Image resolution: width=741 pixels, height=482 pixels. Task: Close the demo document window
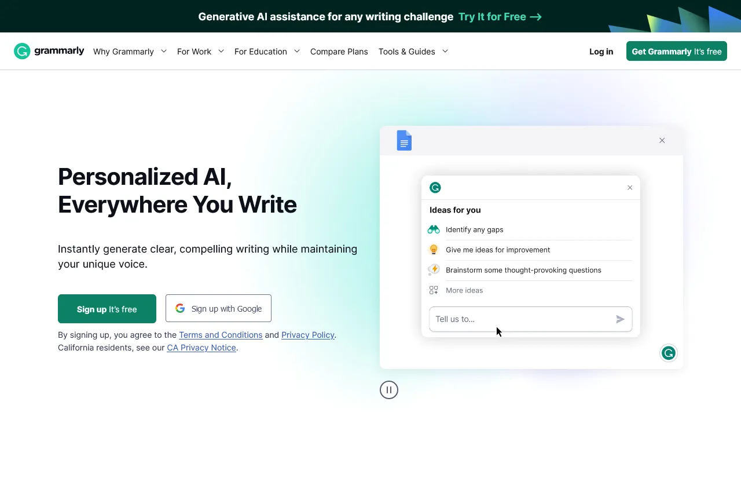[662, 140]
